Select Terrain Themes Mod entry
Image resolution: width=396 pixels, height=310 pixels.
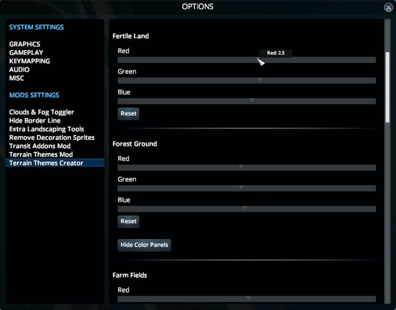(41, 154)
